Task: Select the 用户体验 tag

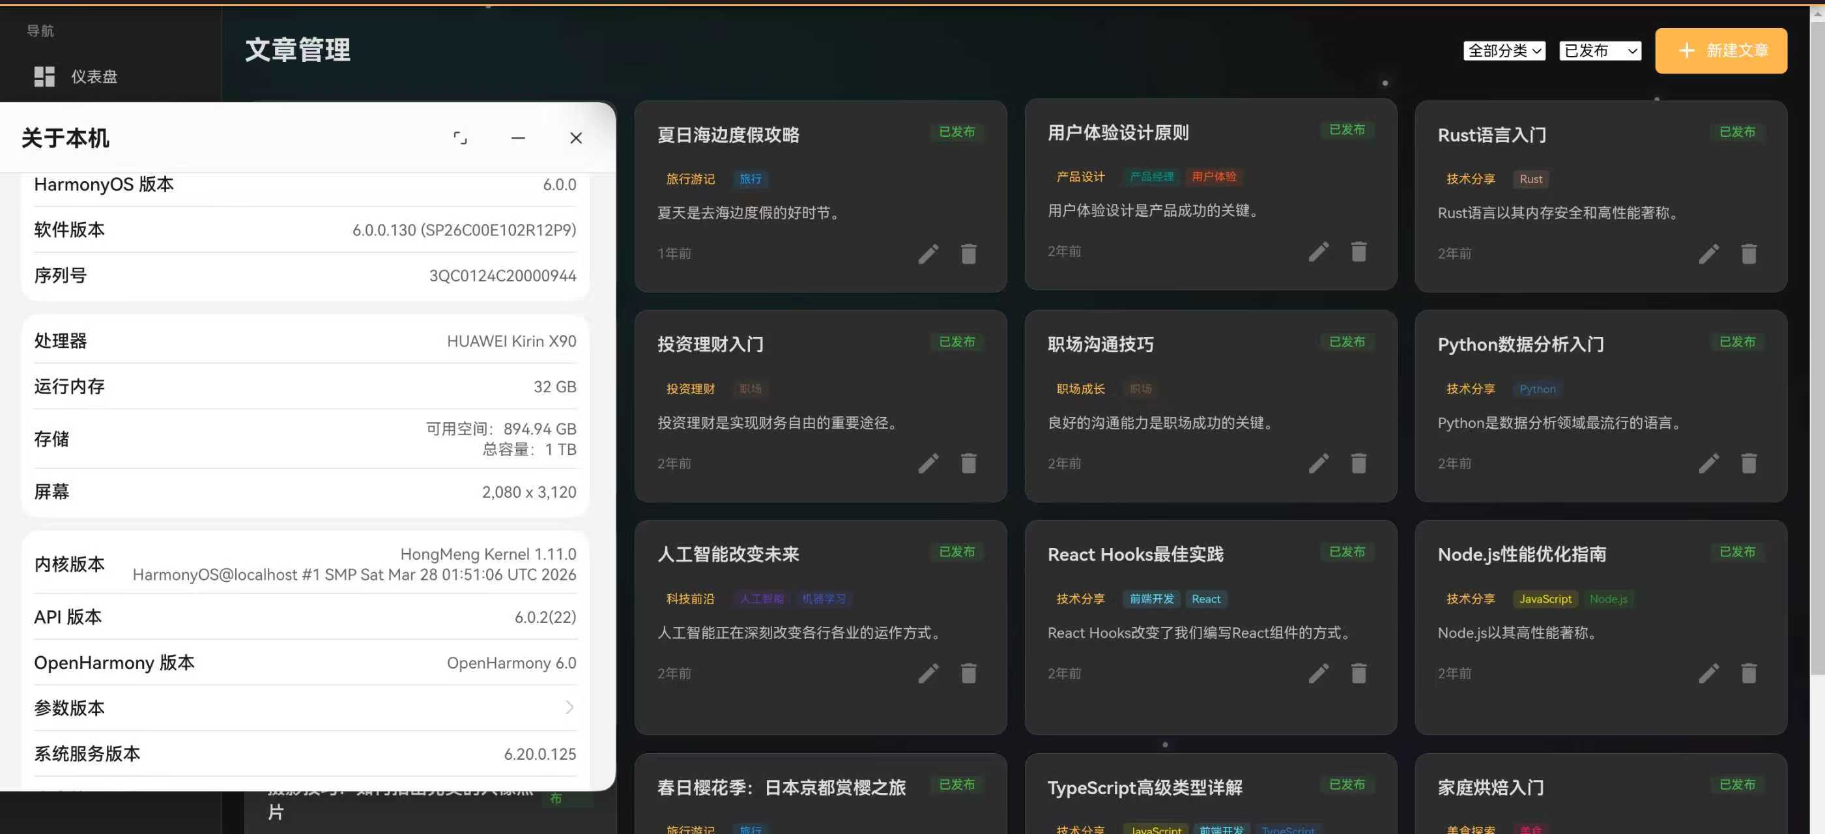Action: click(1214, 177)
